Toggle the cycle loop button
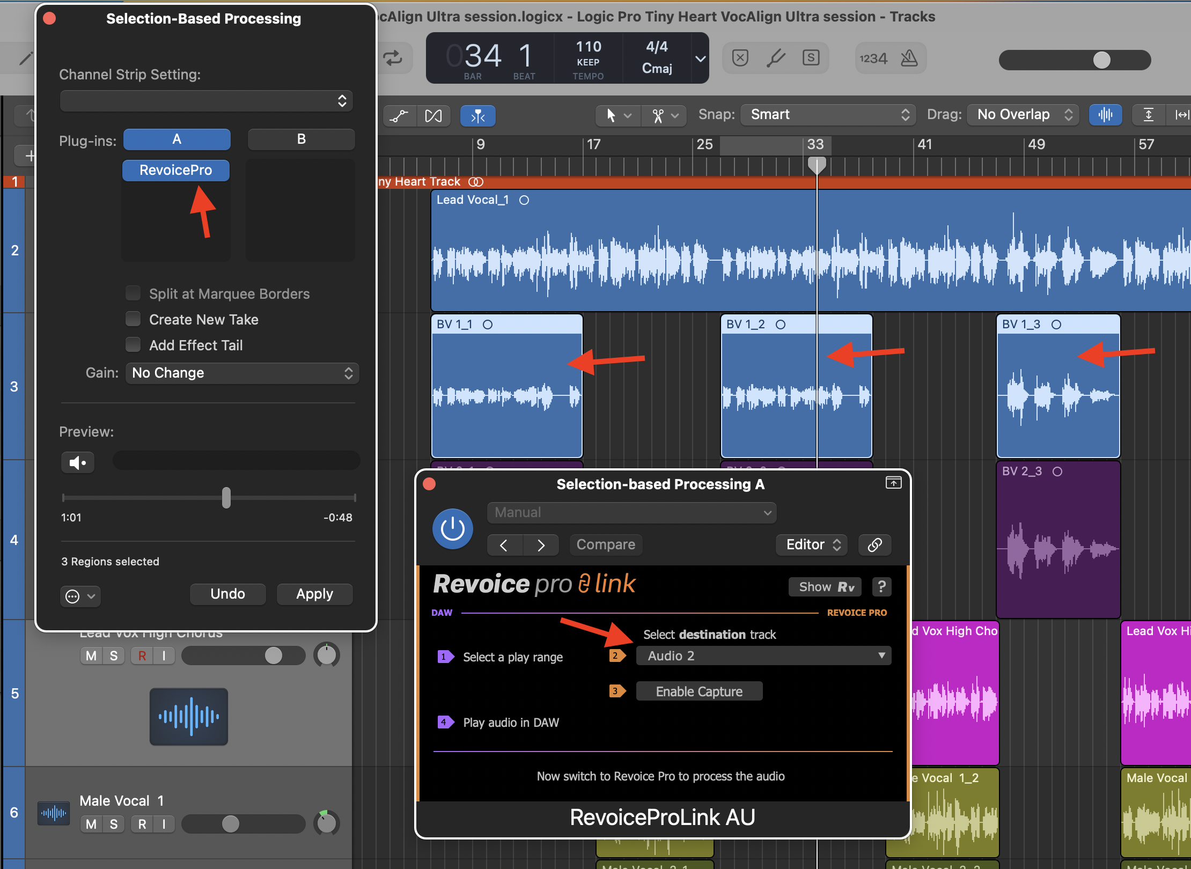The image size is (1191, 869). [x=393, y=58]
